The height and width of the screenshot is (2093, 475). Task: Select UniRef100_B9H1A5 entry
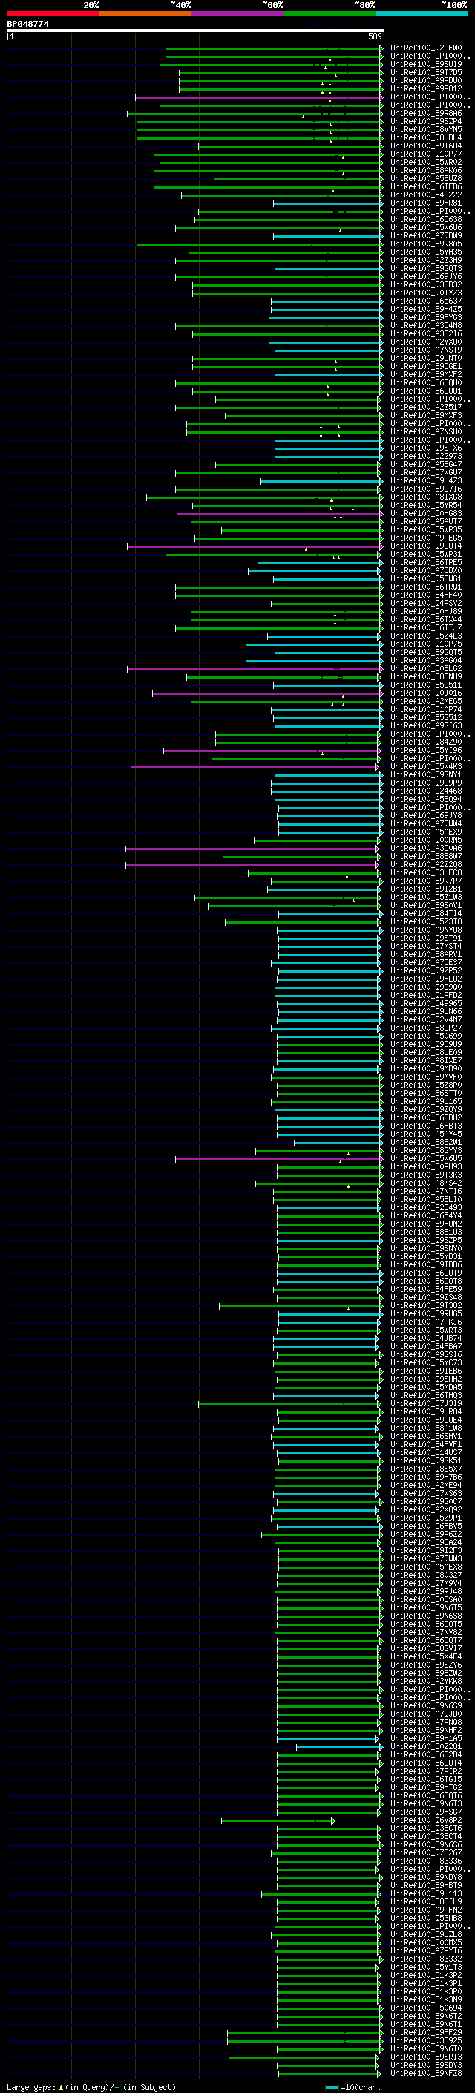coord(426,1739)
